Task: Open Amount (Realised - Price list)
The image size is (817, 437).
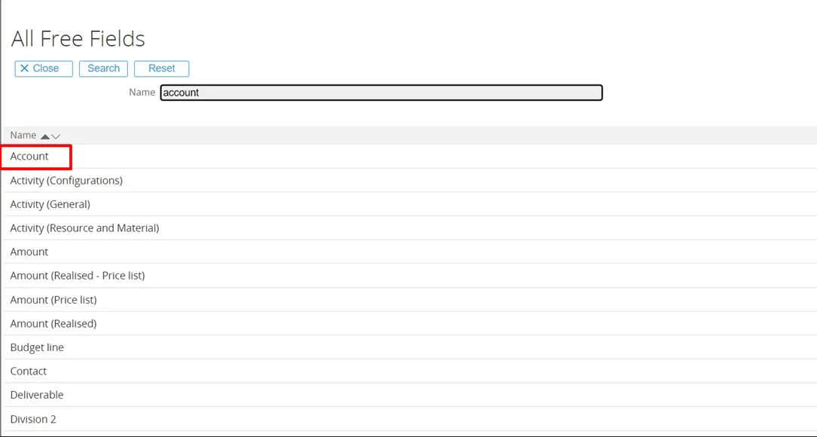Action: (x=78, y=276)
